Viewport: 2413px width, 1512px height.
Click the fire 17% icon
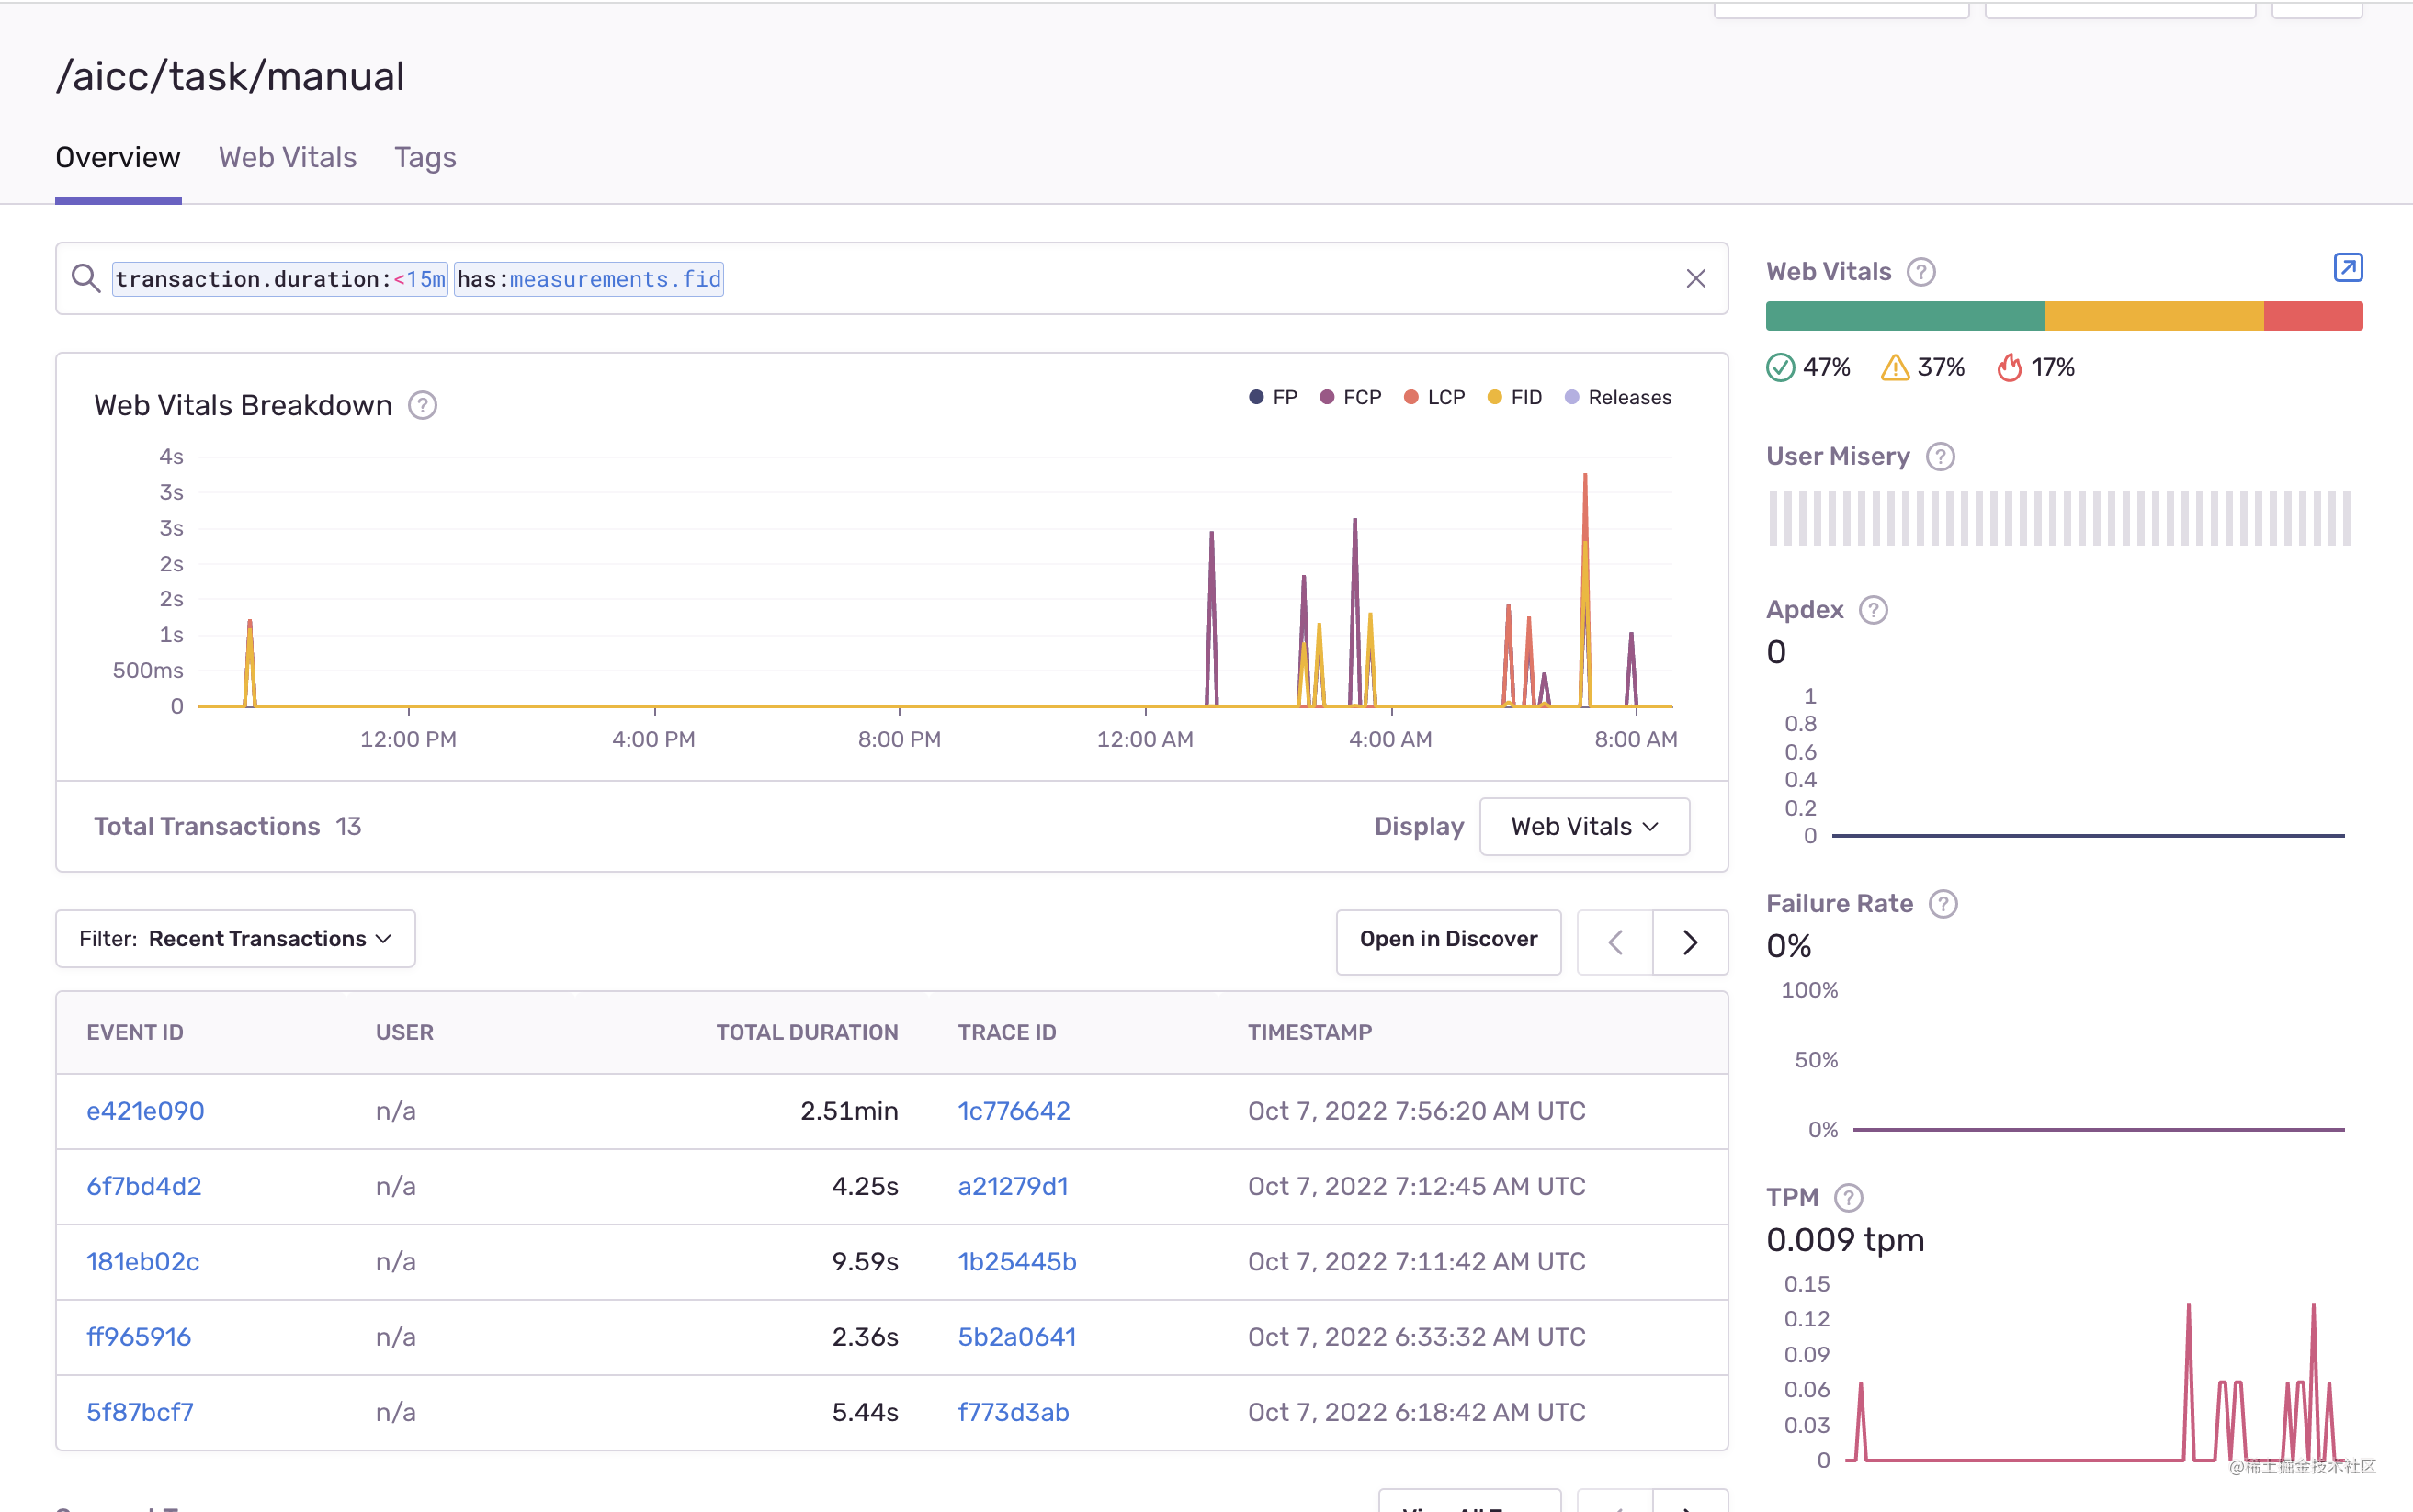coord(2009,368)
